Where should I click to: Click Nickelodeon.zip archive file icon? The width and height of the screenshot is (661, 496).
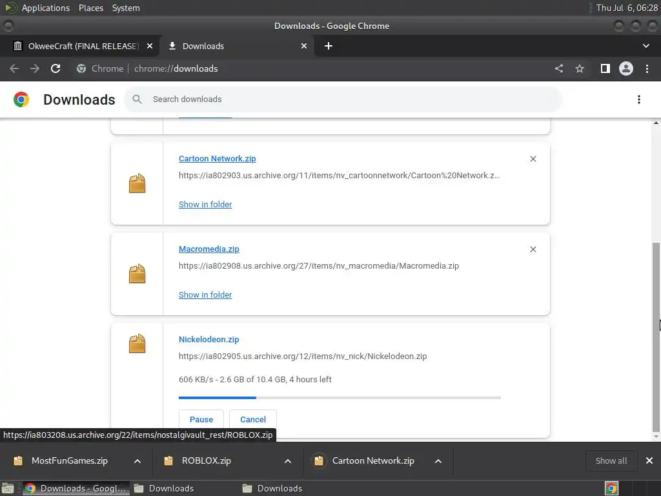137,344
